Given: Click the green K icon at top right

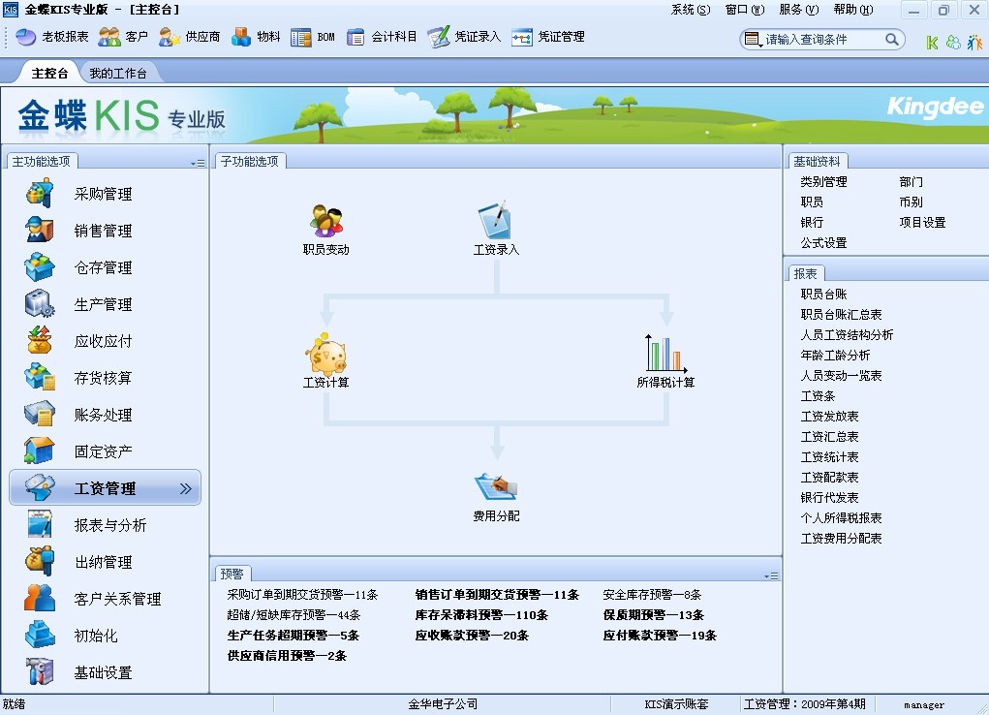Looking at the screenshot, I should pos(932,43).
